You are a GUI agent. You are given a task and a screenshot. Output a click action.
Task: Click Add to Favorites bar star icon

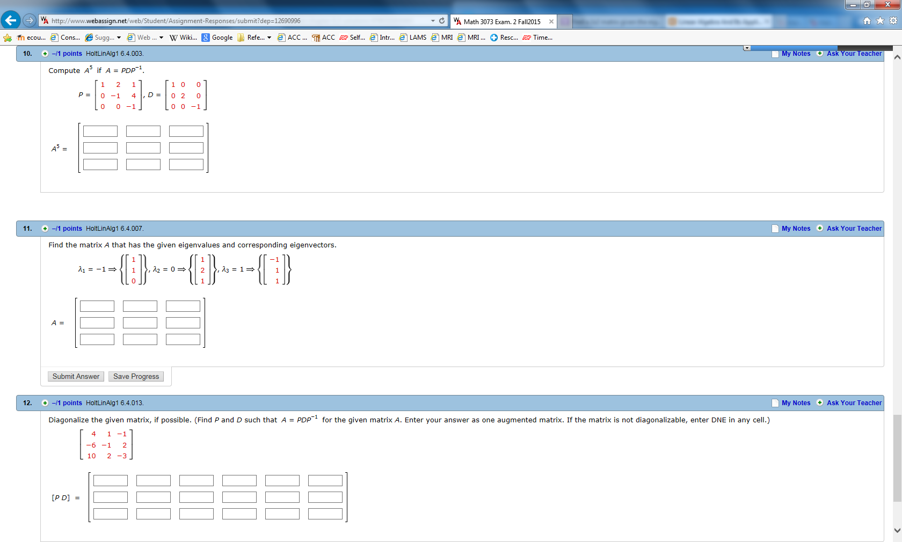tap(8, 38)
